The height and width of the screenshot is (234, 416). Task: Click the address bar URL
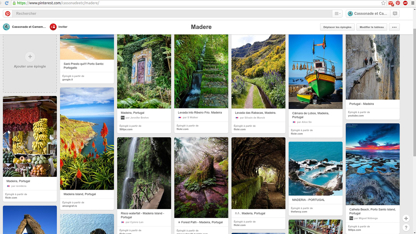coord(58,3)
